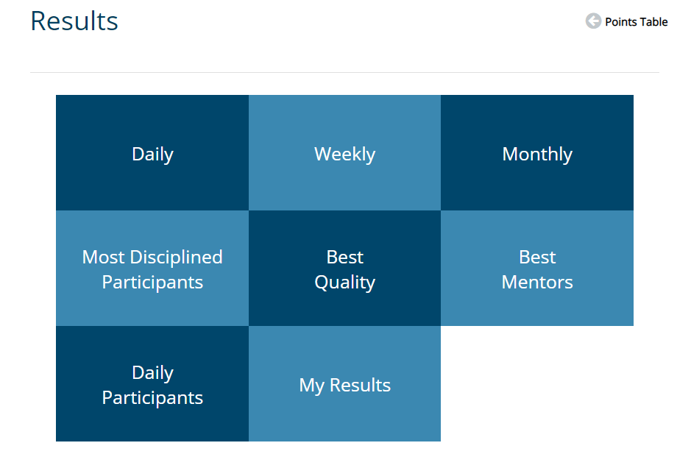Open the Daily results tile
This screenshot has width=691, height=454.
pos(152,152)
